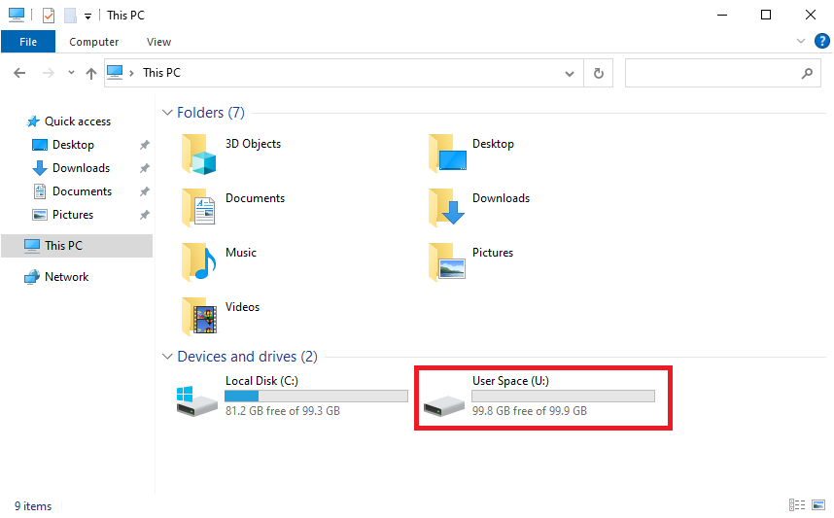Viewport: 834px width, 518px height.
Task: Click the pin icon beside Pictures
Action: (x=144, y=215)
